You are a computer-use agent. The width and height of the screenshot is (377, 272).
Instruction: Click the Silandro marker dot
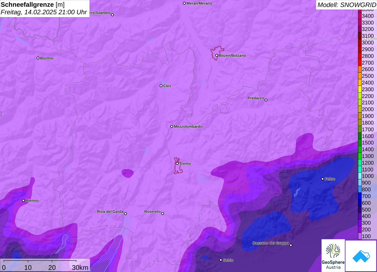113,15
